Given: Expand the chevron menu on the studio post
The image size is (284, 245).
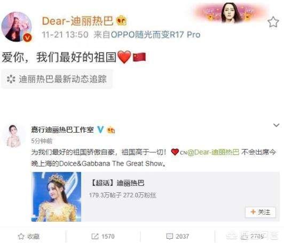Looking at the screenshot, I should [x=276, y=125].
